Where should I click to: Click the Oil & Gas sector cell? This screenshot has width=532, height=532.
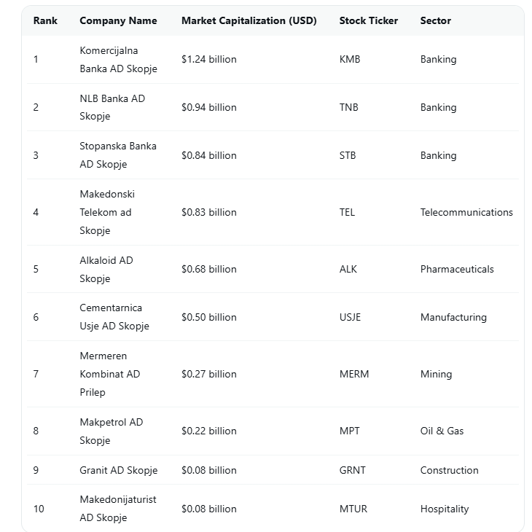[x=442, y=431]
